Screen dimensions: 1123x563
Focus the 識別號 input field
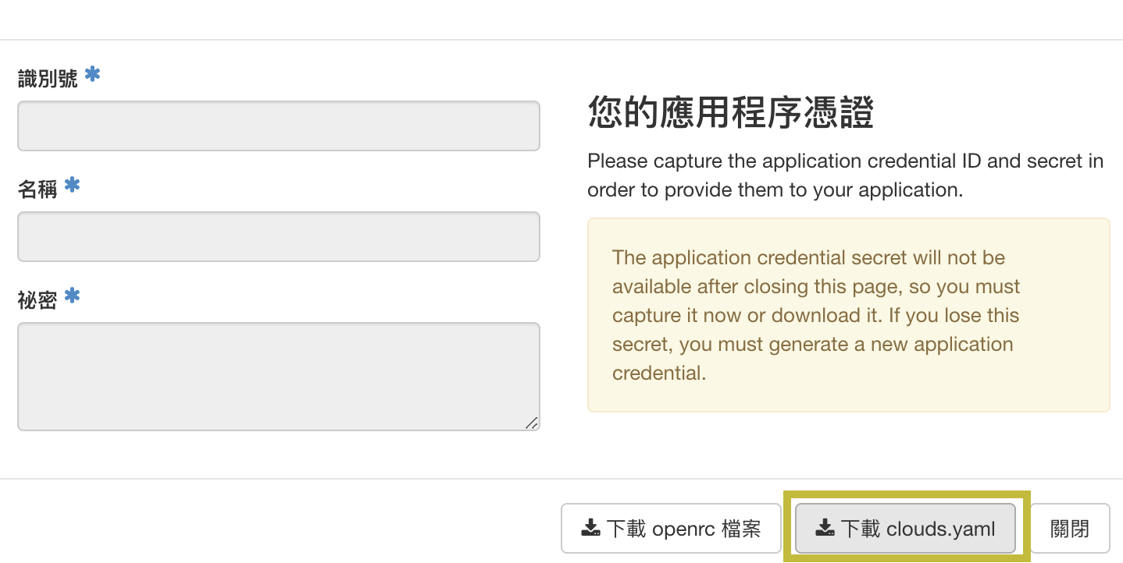(x=278, y=126)
